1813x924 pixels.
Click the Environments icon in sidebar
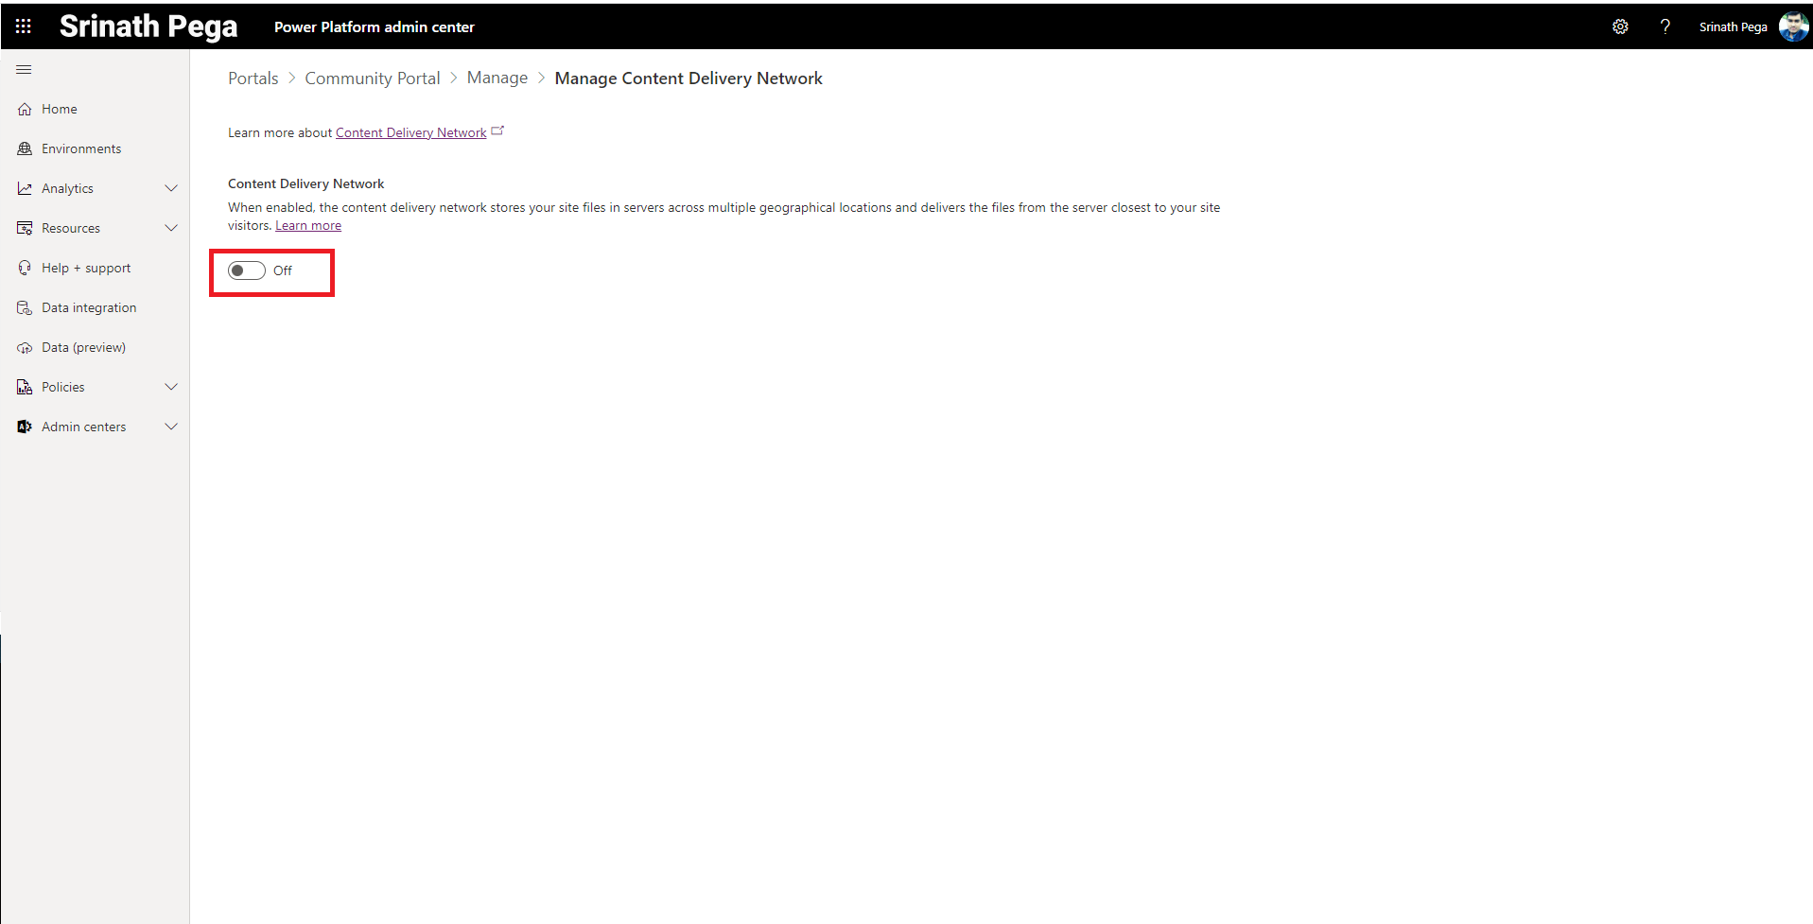25,149
